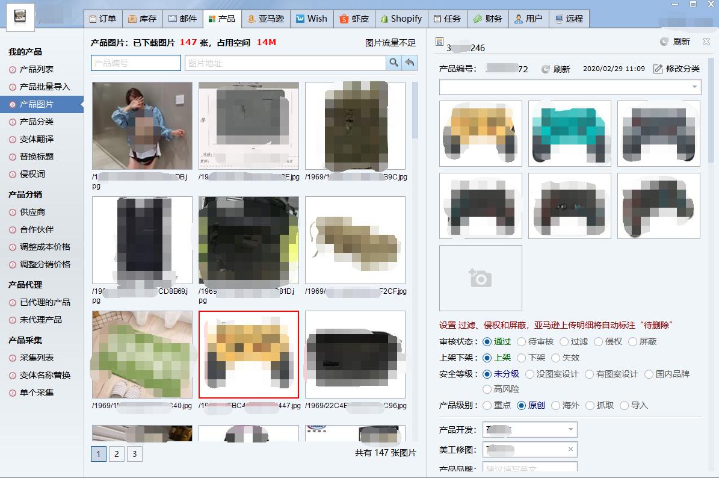The width and height of the screenshot is (719, 478).
Task: Open the 任务 tab
Action: click(x=447, y=19)
